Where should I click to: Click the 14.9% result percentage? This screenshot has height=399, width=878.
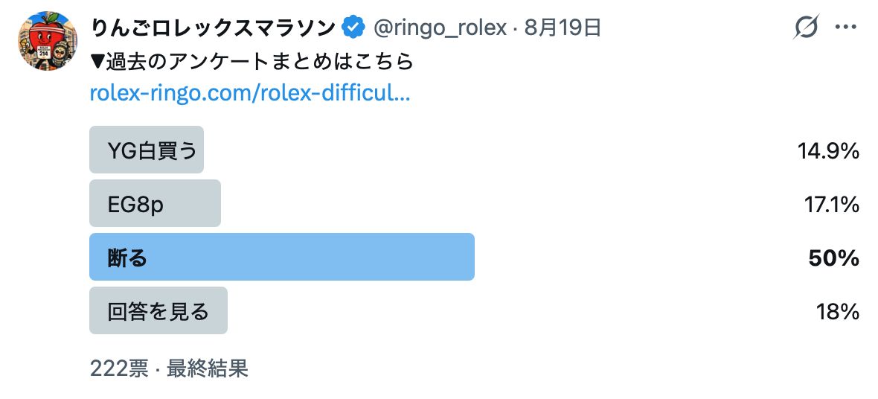[x=828, y=150]
